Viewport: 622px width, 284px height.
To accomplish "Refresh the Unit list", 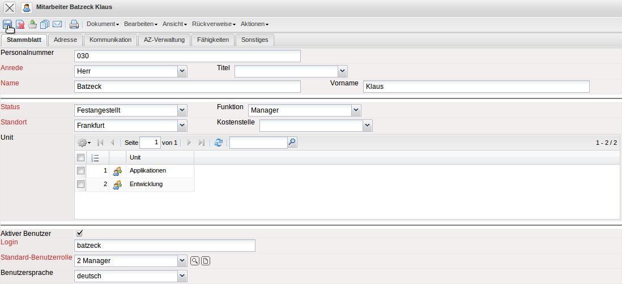I will click(218, 143).
